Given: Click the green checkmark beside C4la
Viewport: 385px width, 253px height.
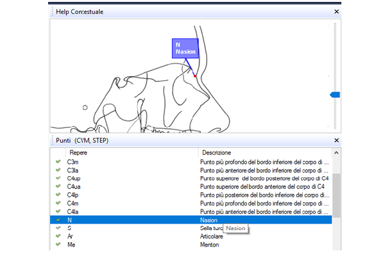Looking at the screenshot, I should [58, 211].
